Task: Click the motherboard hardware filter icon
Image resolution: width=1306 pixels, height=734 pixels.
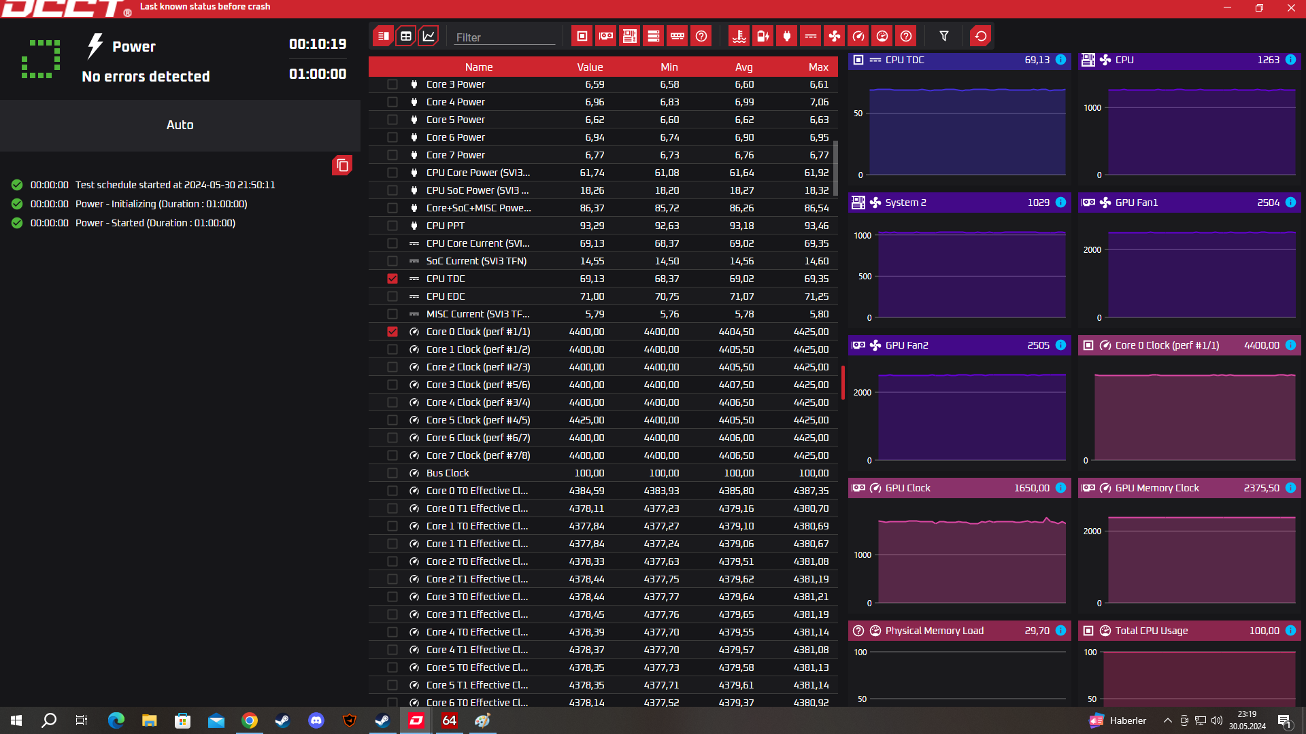Action: [x=629, y=36]
